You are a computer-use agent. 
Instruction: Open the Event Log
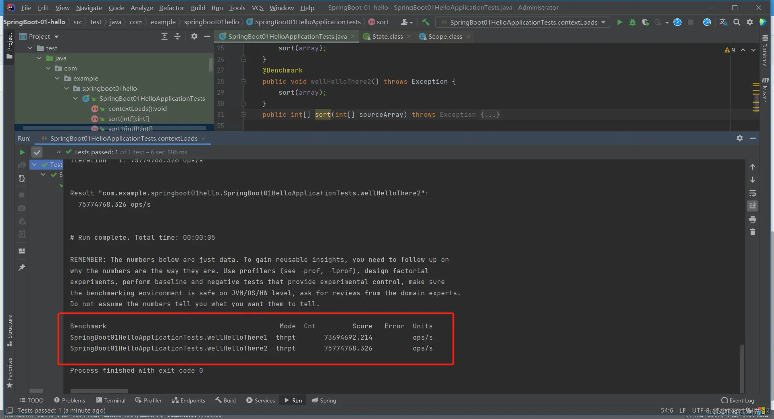click(x=737, y=400)
